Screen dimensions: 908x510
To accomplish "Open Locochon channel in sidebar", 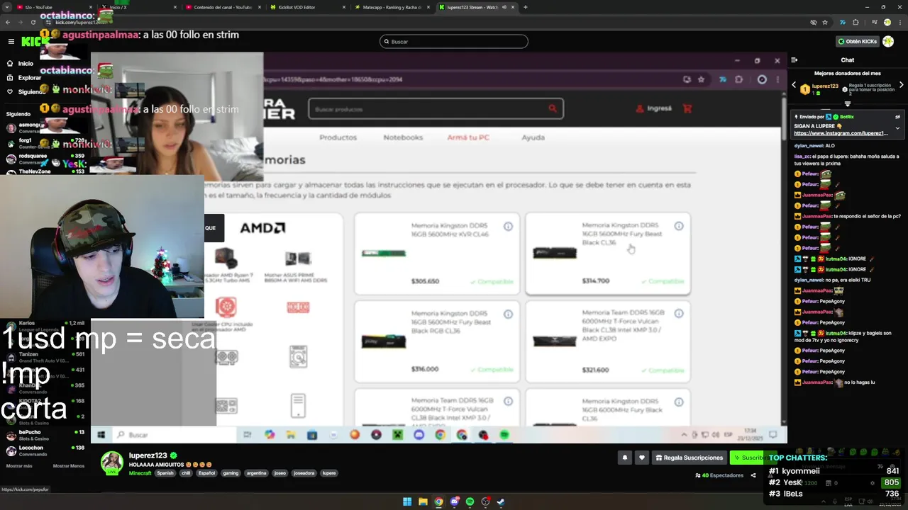I will pos(44,450).
